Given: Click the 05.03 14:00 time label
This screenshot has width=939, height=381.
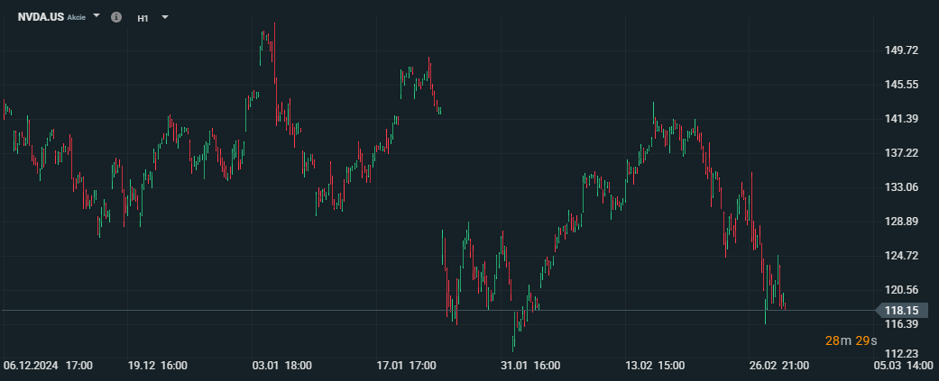Looking at the screenshot, I should point(906,365).
